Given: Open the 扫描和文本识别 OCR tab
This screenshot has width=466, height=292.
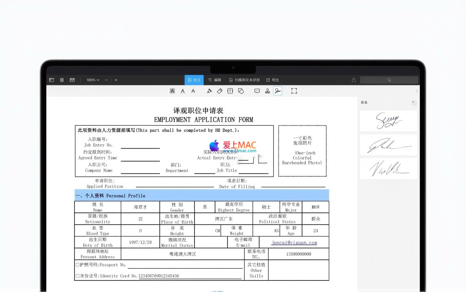Looking at the screenshot, I should click(x=244, y=80).
